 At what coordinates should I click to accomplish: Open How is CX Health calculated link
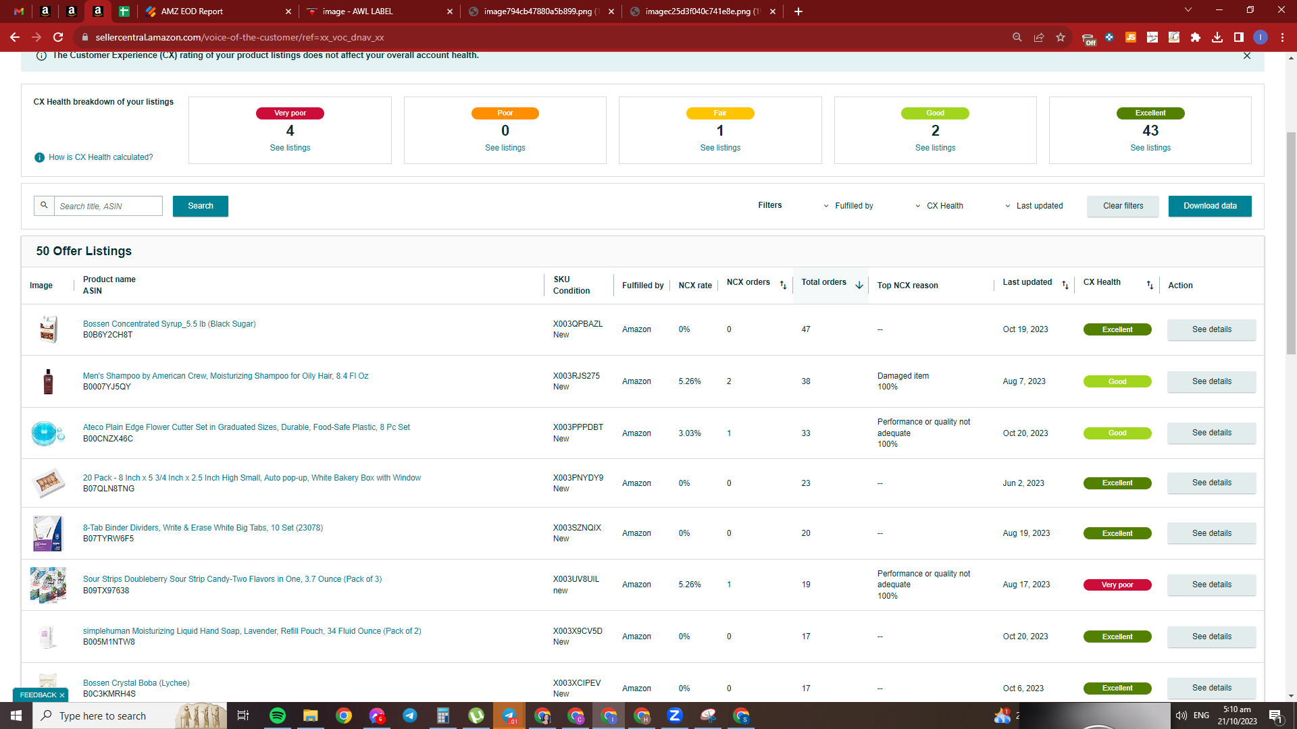pyautogui.click(x=101, y=157)
